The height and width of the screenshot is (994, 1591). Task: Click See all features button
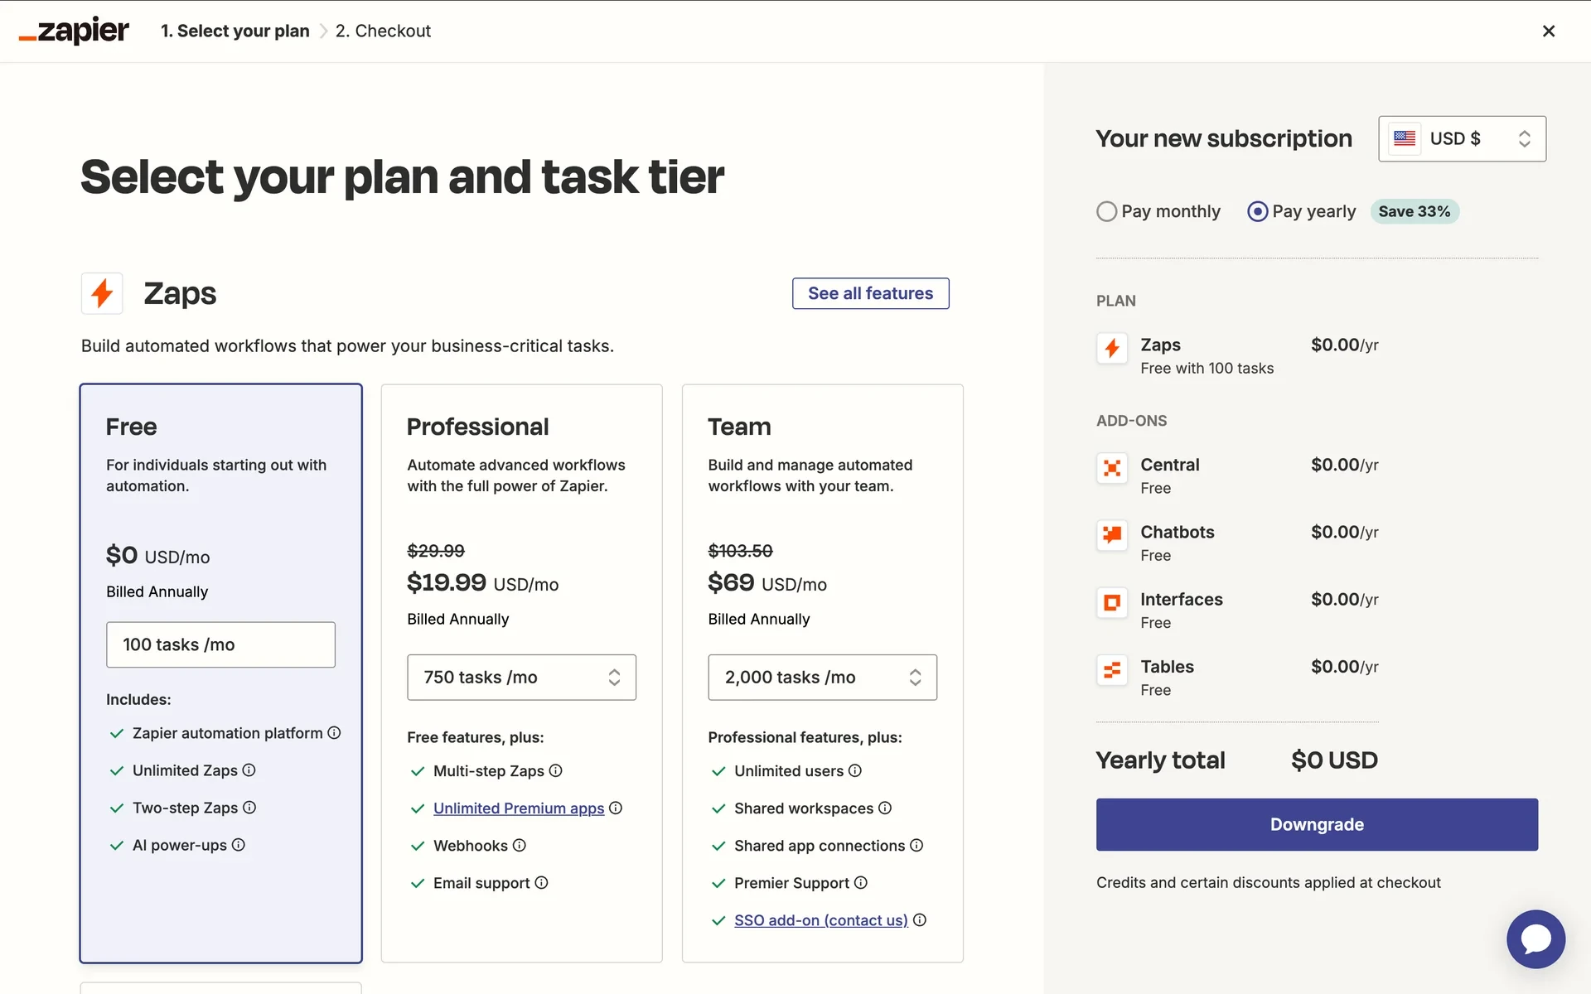pos(870,293)
